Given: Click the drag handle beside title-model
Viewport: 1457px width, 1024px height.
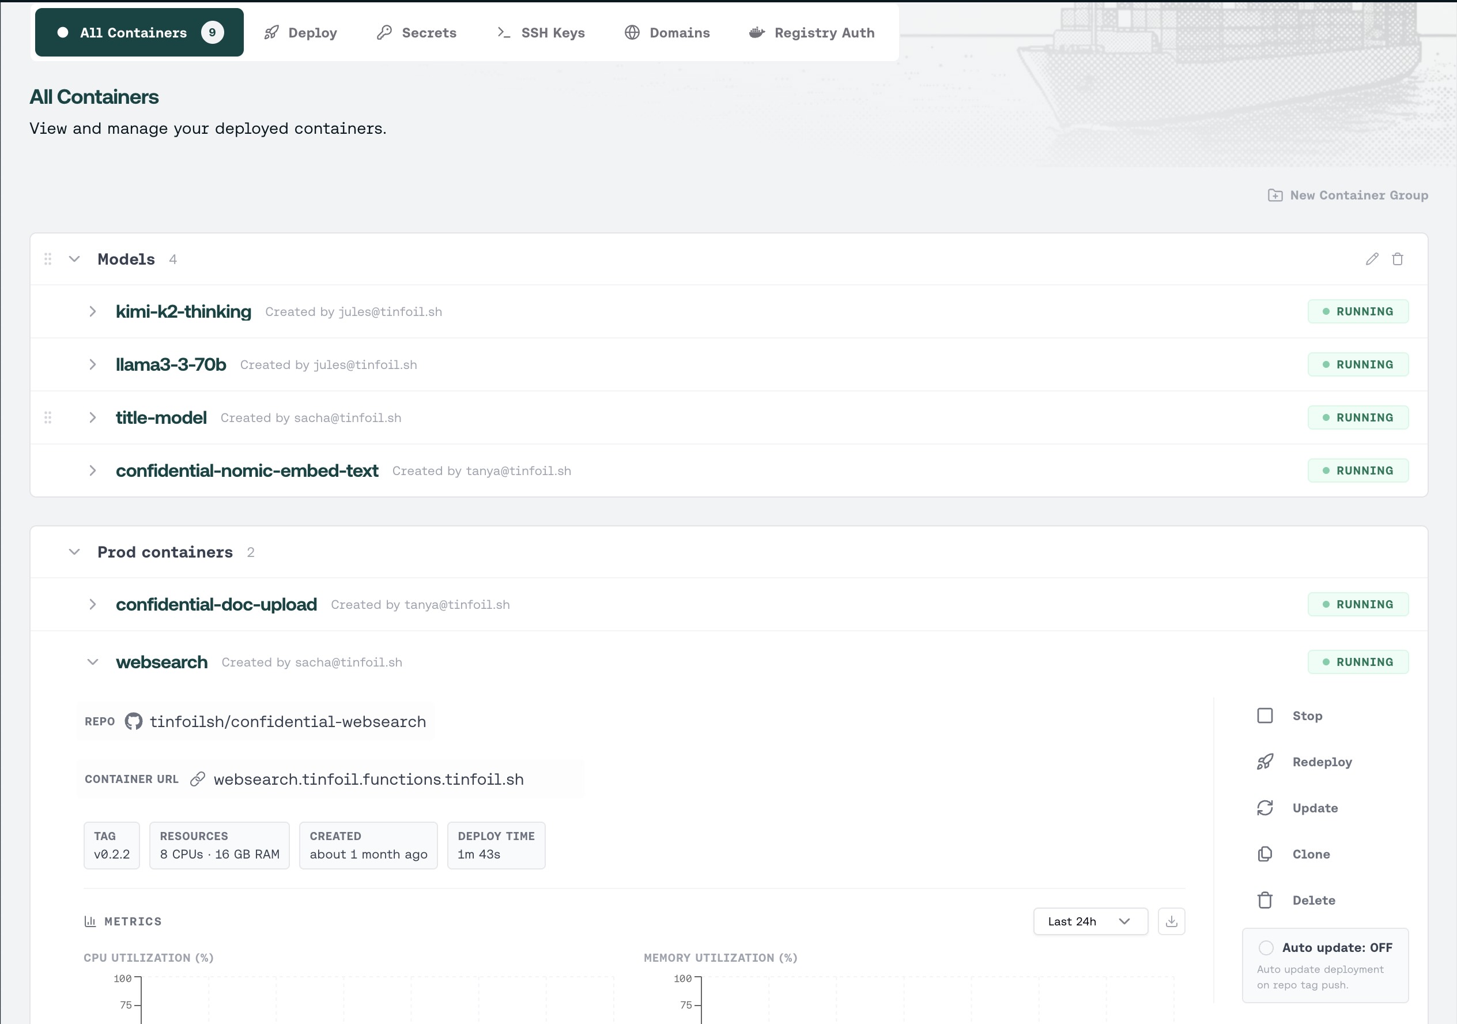Looking at the screenshot, I should coord(48,417).
